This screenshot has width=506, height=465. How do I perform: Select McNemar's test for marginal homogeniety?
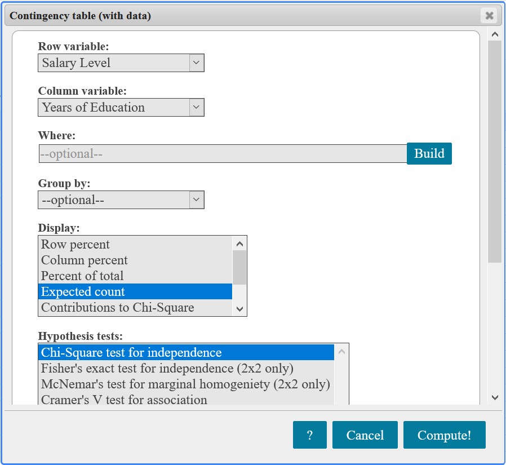[186, 384]
